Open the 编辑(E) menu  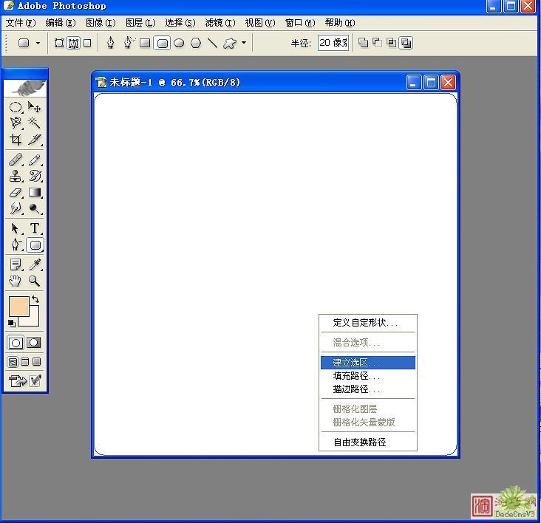point(61,23)
